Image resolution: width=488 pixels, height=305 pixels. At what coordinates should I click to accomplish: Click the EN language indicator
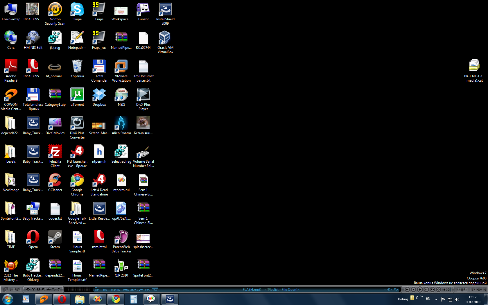pyautogui.click(x=428, y=299)
